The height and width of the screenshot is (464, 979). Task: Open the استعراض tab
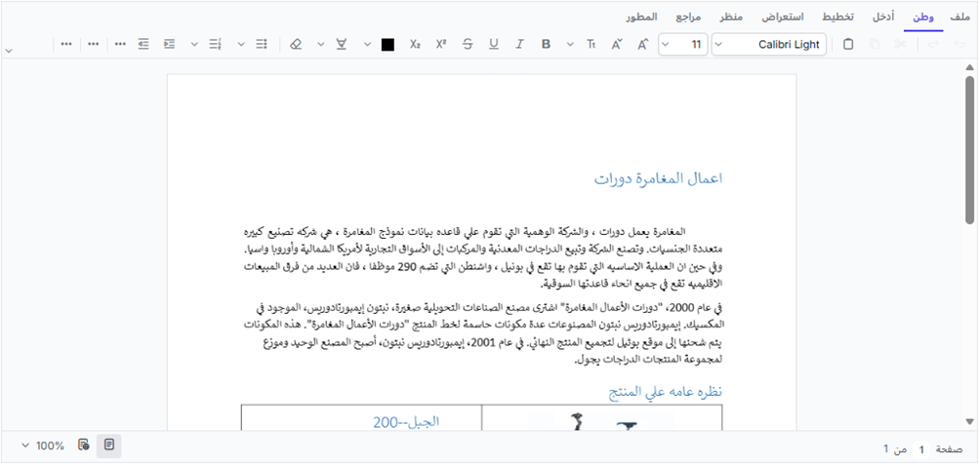pos(781,18)
